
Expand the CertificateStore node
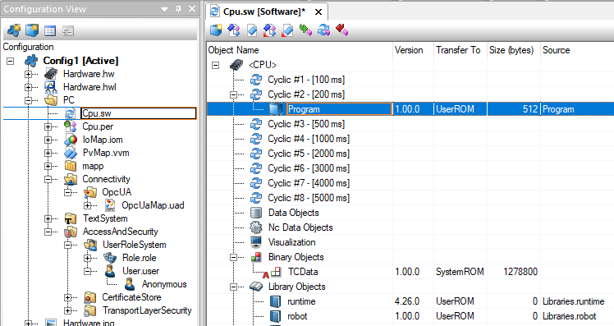[x=68, y=297]
